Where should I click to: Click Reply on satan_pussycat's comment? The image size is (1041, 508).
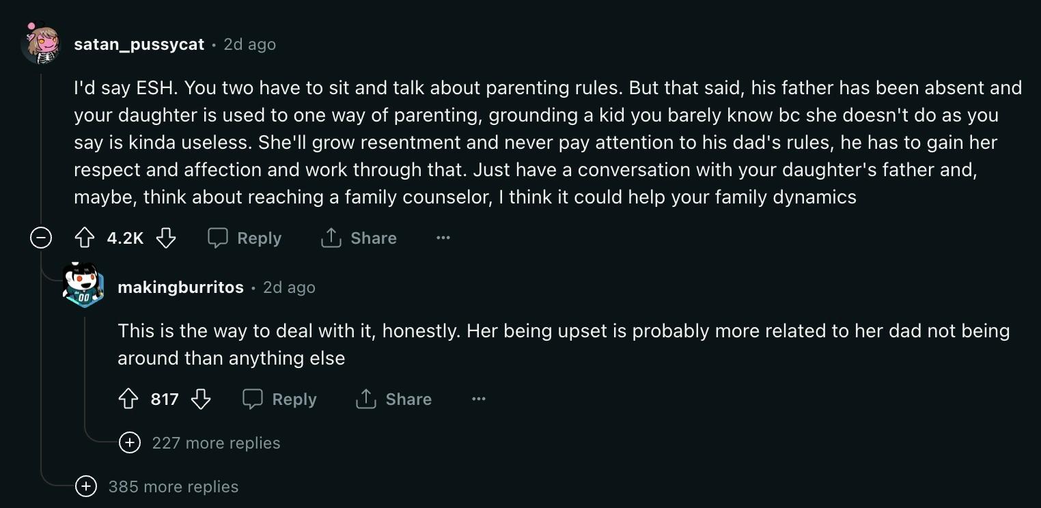coord(260,238)
